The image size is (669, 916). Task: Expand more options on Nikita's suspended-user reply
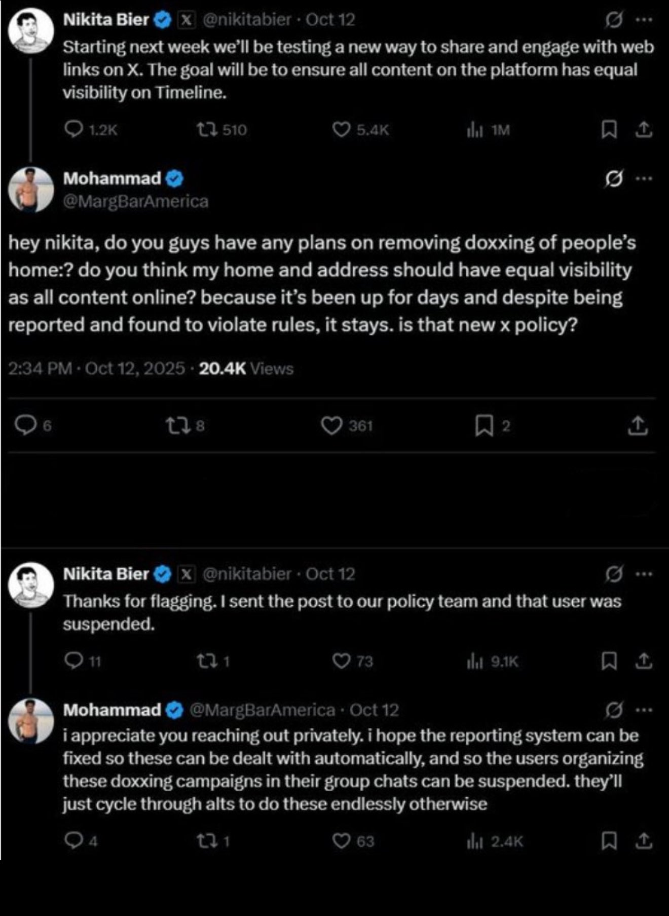click(x=644, y=574)
